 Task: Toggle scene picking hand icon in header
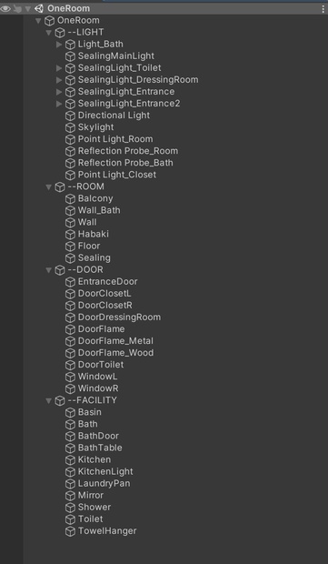pyautogui.click(x=17, y=8)
